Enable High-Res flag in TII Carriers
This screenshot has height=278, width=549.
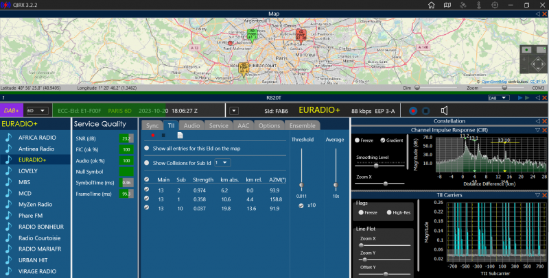click(x=389, y=212)
